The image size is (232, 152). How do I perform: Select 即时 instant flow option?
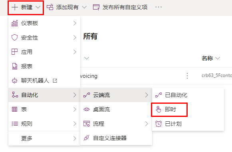pos(169,110)
